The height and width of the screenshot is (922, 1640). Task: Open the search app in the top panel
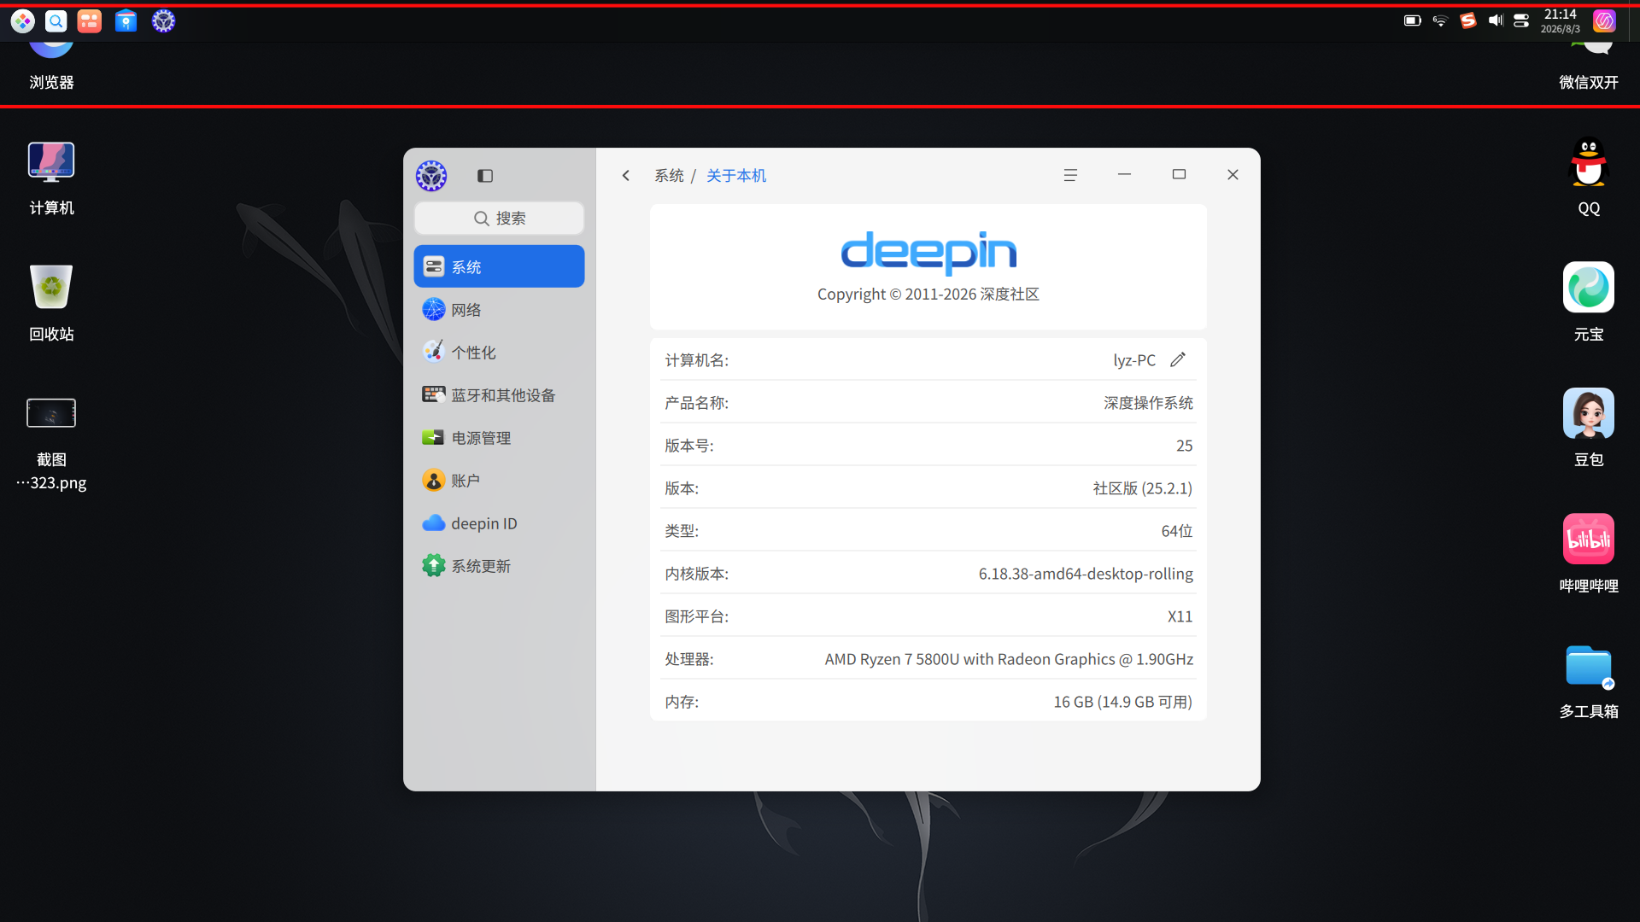coord(56,21)
